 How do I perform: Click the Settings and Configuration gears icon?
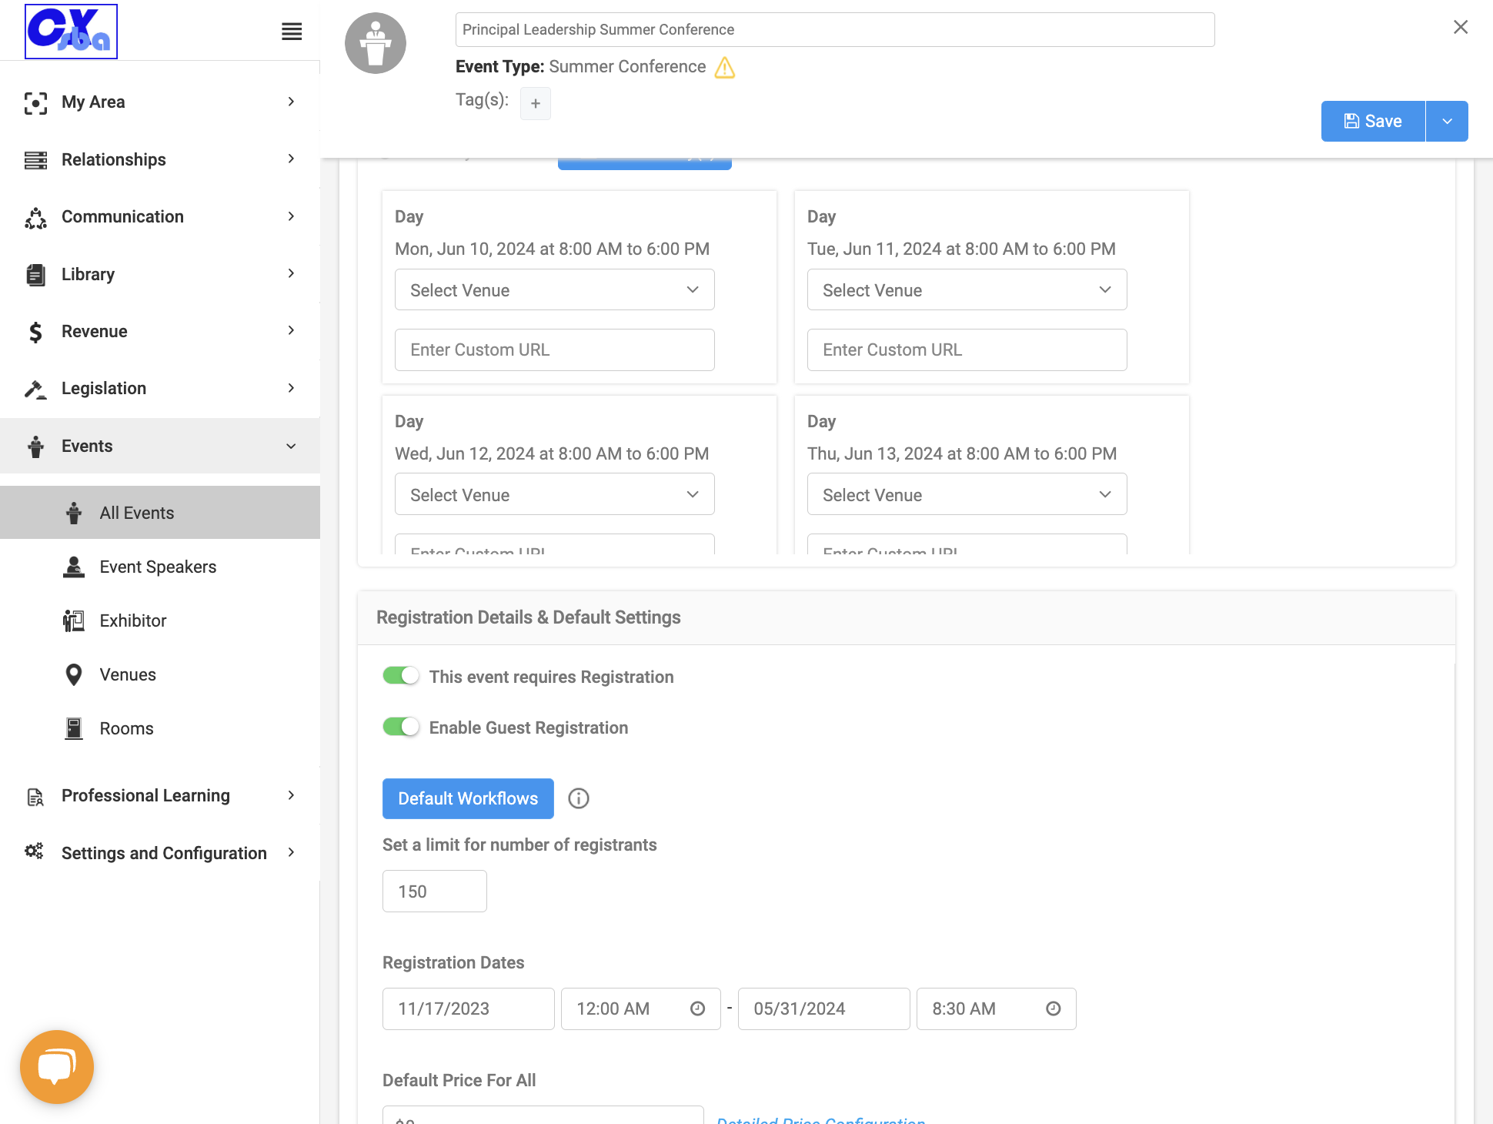tap(34, 851)
